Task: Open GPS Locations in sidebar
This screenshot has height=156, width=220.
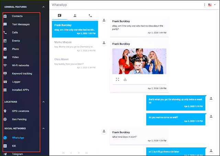Action: pyautogui.click(x=21, y=111)
